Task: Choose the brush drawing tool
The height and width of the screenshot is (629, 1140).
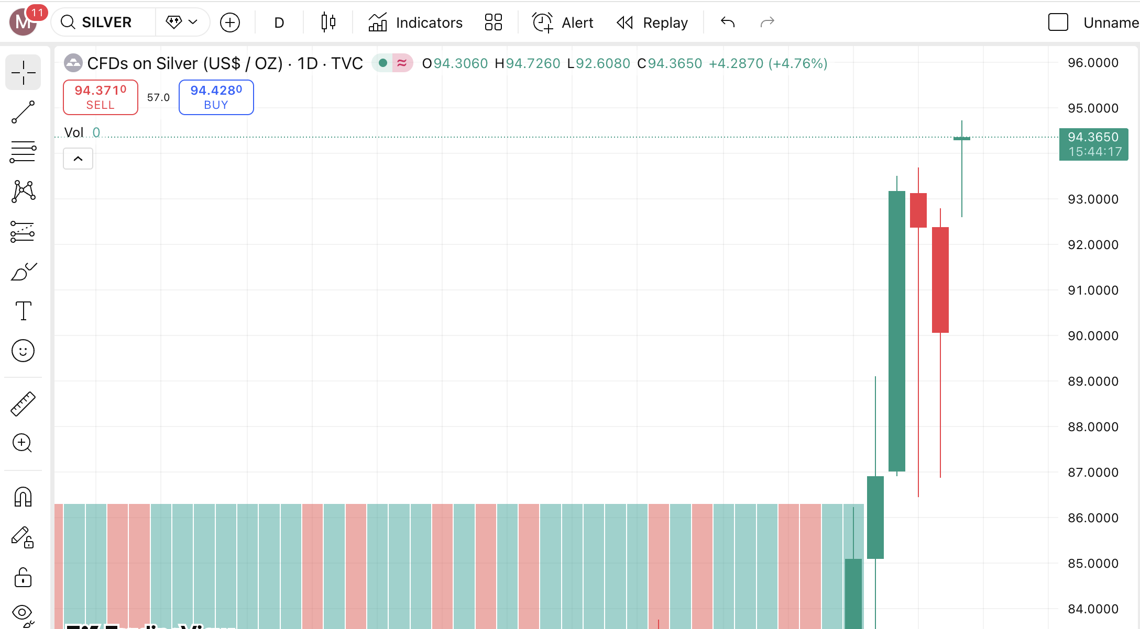Action: click(x=23, y=272)
